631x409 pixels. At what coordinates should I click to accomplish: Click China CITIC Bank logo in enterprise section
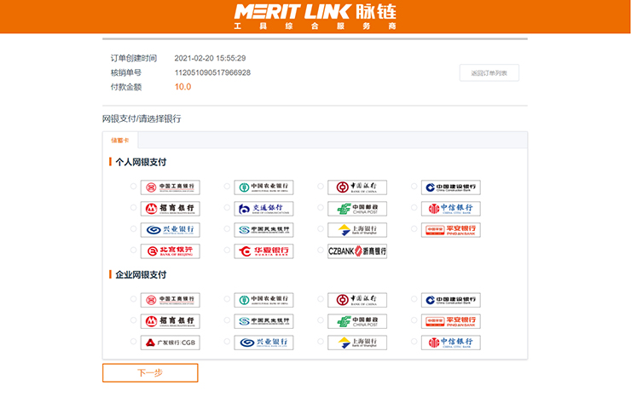451,343
